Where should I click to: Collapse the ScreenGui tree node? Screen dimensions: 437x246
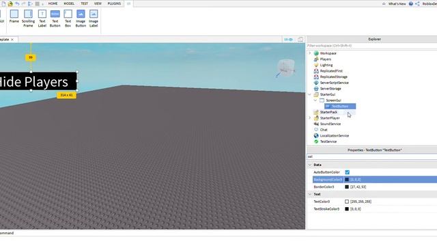(315, 100)
